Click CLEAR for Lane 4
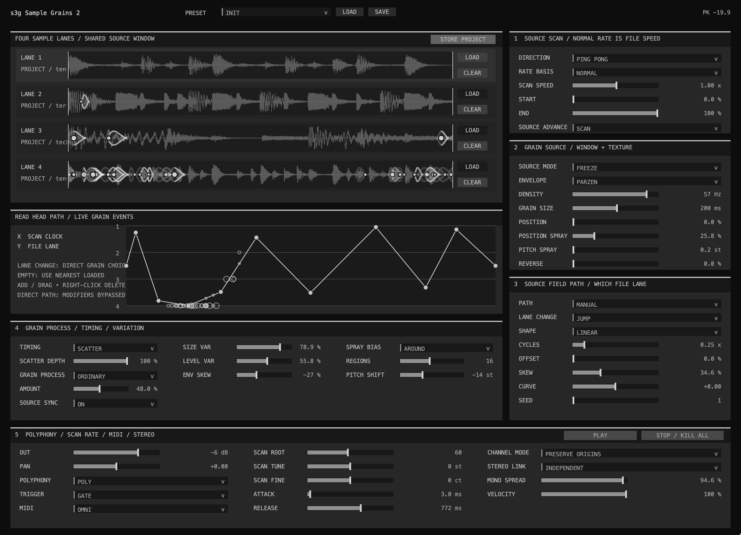 472,182
